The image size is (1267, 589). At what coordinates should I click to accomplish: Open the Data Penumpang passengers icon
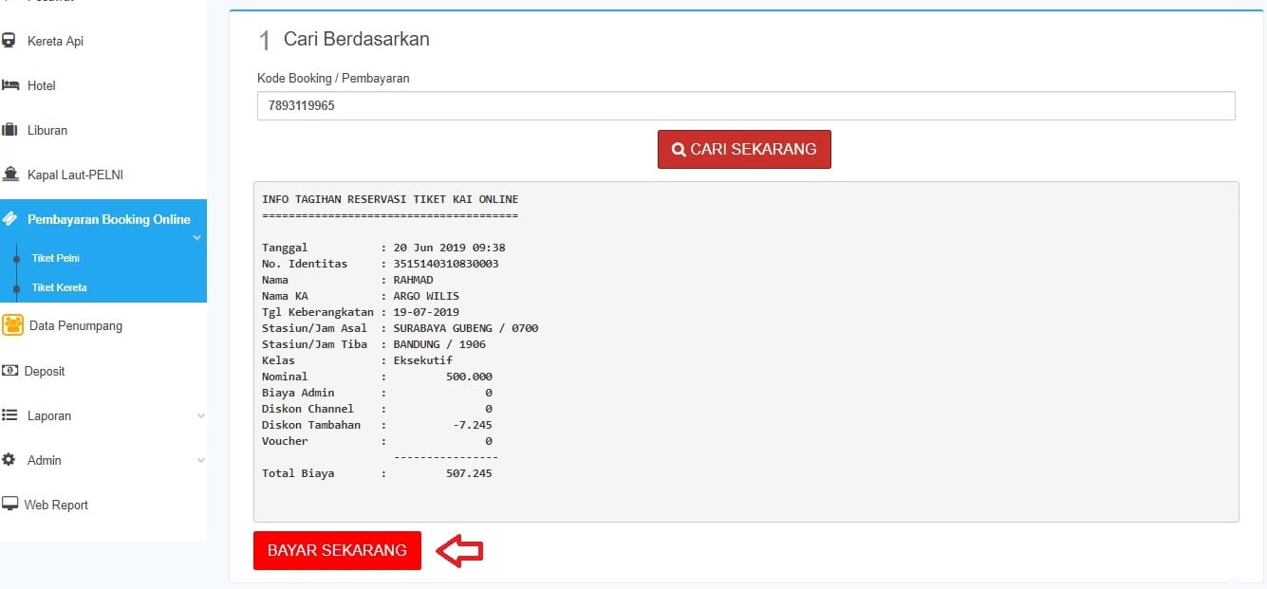click(12, 325)
